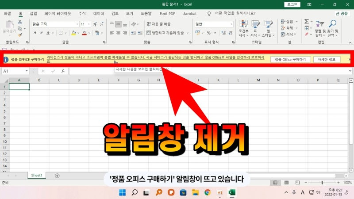Align text left

tap(112, 33)
